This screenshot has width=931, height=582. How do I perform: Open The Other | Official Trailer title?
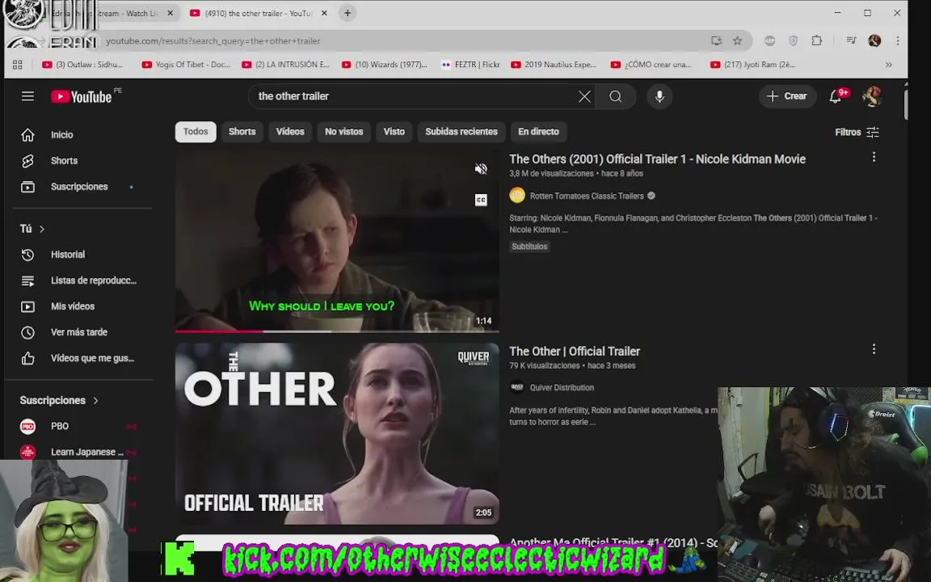tap(574, 352)
